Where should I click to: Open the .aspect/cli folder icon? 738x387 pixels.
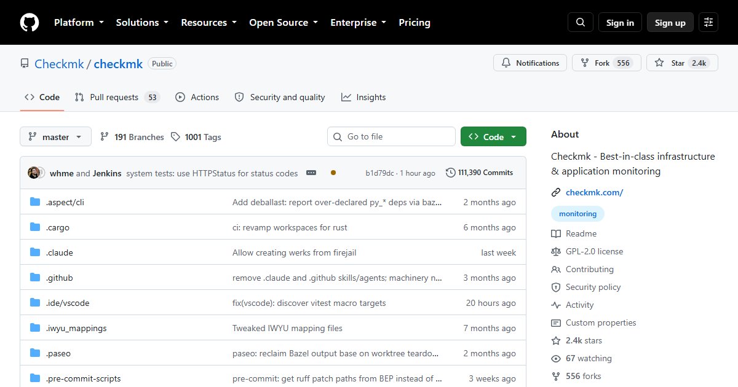(x=35, y=202)
